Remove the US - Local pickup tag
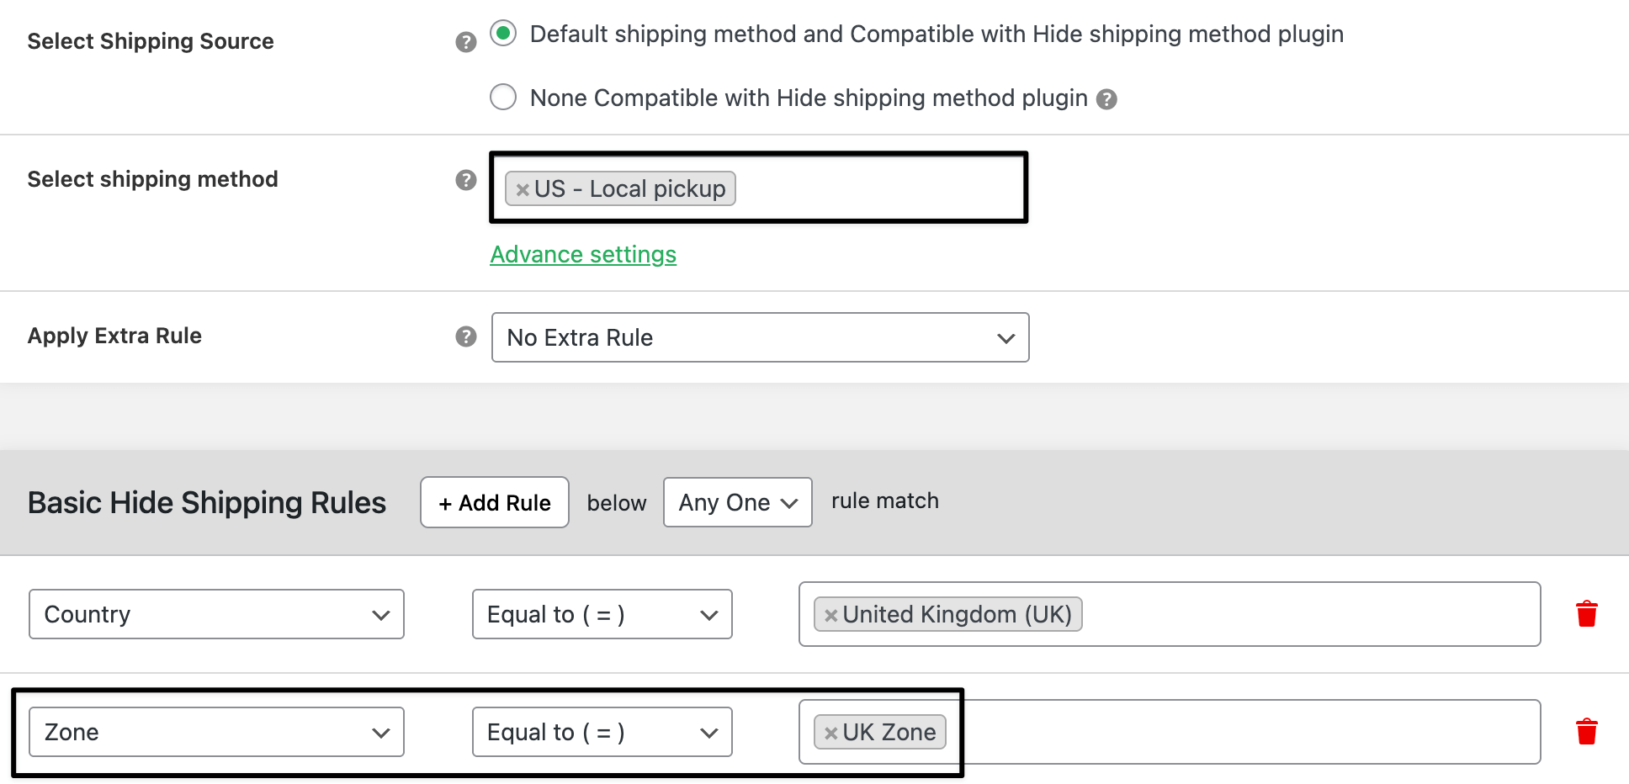Screen dimensions: 1629x784 (x=523, y=189)
